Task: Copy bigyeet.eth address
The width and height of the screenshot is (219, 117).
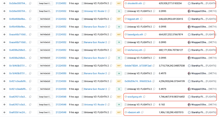Action: (x=141, y=19)
